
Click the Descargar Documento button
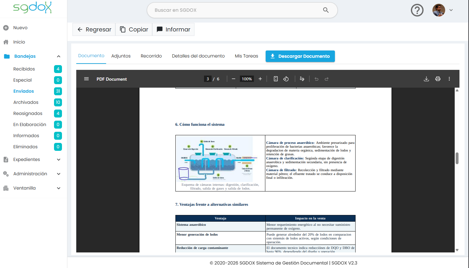coord(300,56)
